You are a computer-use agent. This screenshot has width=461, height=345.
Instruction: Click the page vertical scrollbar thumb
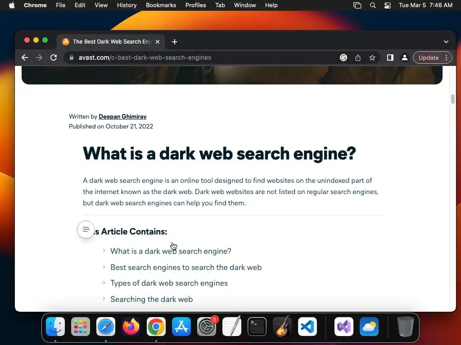tap(453, 99)
